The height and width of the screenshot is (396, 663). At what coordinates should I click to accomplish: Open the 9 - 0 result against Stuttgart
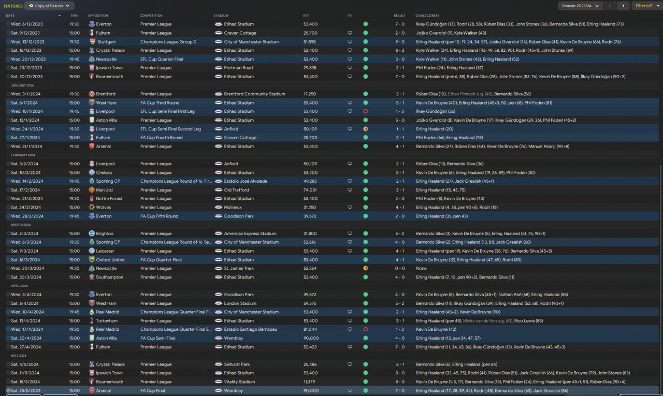[x=399, y=42]
